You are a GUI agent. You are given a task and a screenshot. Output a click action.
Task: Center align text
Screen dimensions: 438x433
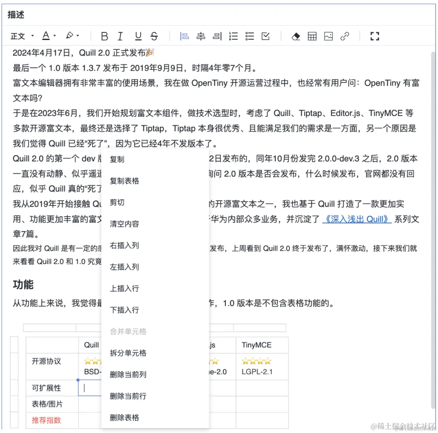[201, 36]
